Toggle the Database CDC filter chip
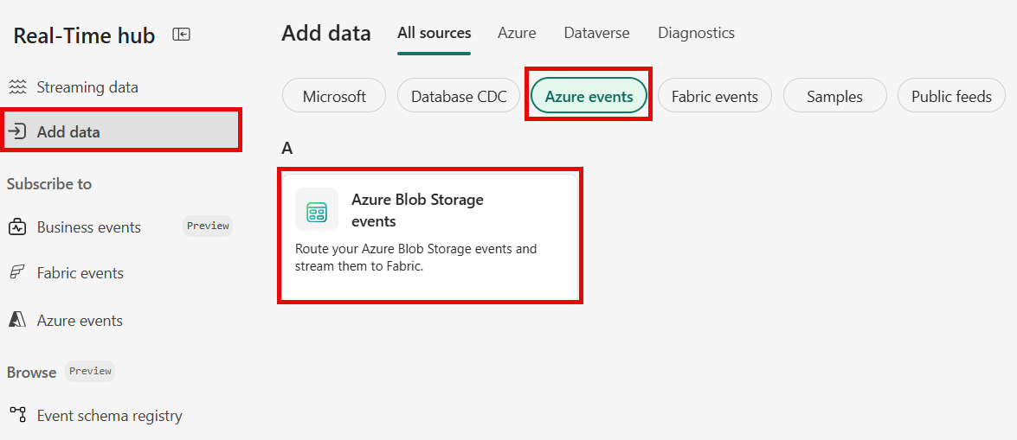This screenshot has width=1017, height=440. pos(459,97)
